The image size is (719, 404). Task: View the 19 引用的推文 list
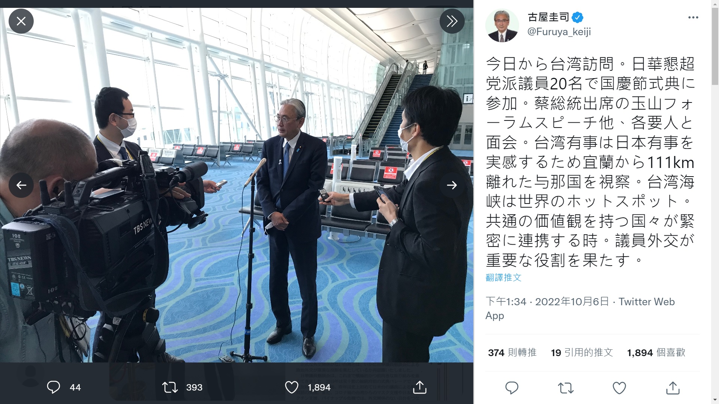[582, 352]
